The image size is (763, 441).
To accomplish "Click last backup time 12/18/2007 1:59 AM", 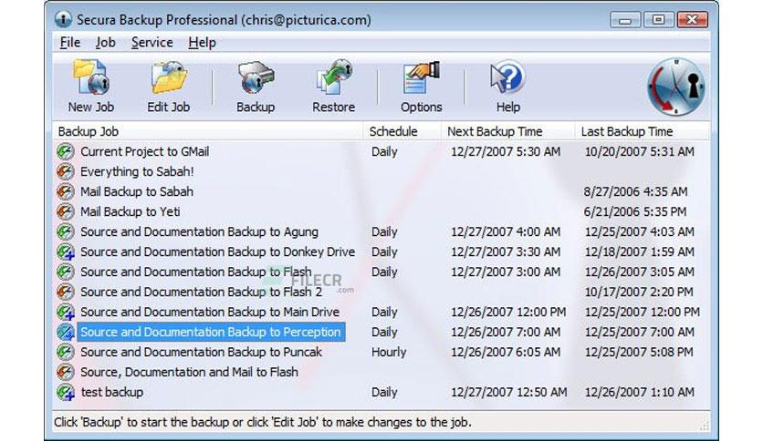I will [x=640, y=251].
